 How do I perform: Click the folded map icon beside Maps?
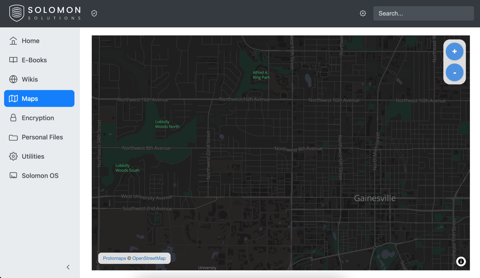pyautogui.click(x=13, y=99)
